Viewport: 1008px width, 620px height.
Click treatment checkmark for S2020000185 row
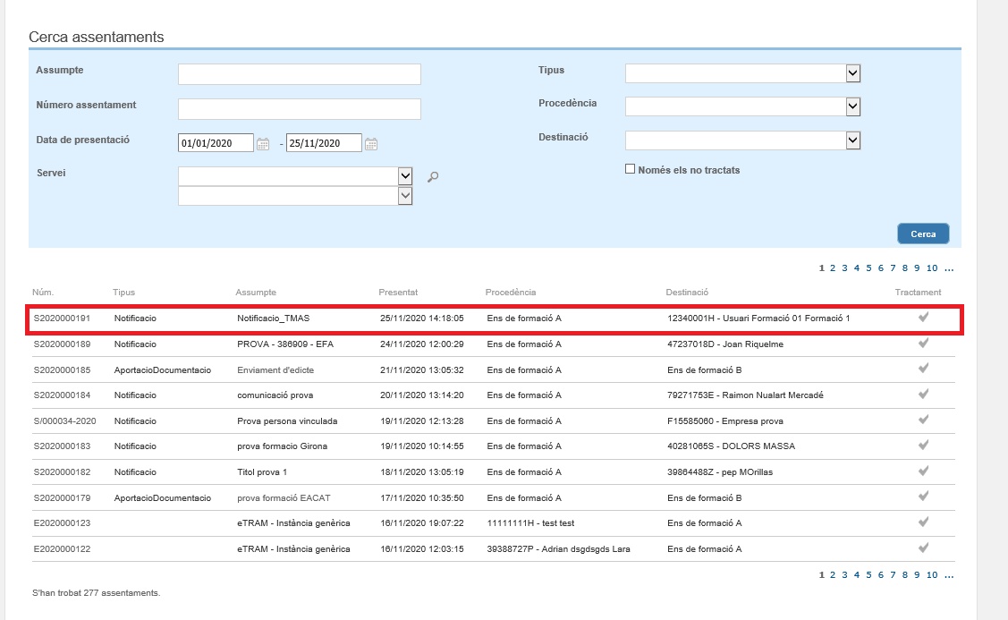(923, 369)
